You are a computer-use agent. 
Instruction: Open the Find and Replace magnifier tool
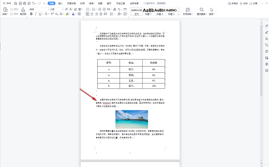(202, 10)
